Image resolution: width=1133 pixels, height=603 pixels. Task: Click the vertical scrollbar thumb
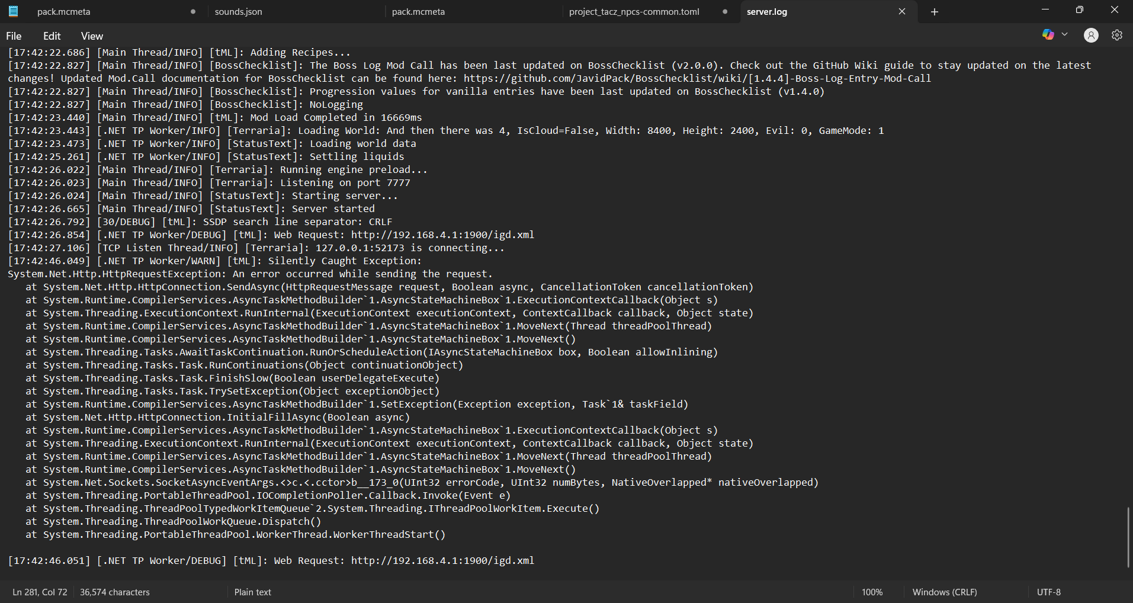tap(1128, 538)
